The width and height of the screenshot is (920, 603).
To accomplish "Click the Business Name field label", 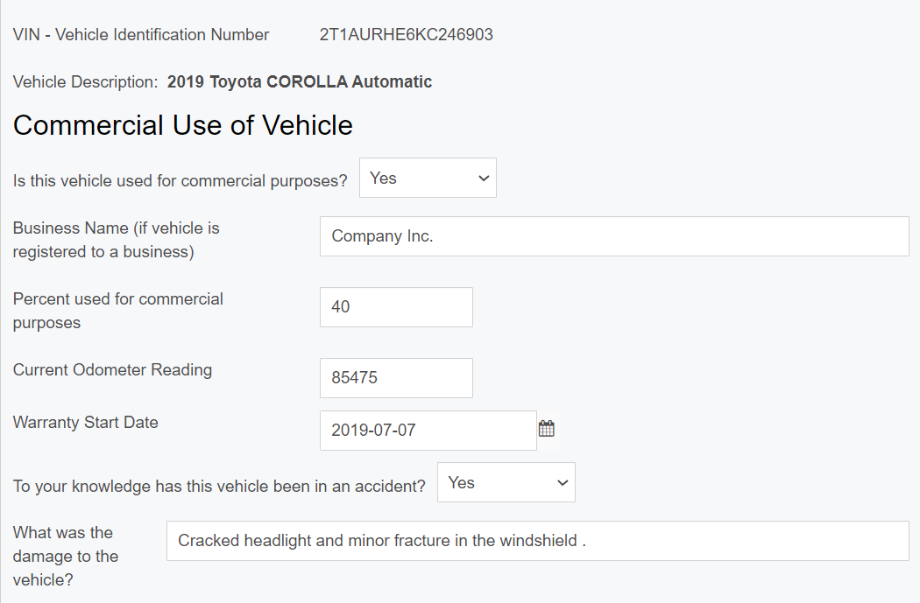I will [116, 240].
